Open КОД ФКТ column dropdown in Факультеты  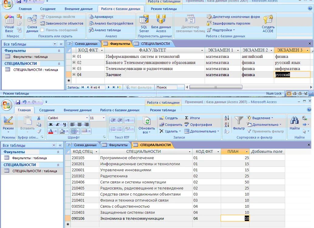tap(102, 50)
